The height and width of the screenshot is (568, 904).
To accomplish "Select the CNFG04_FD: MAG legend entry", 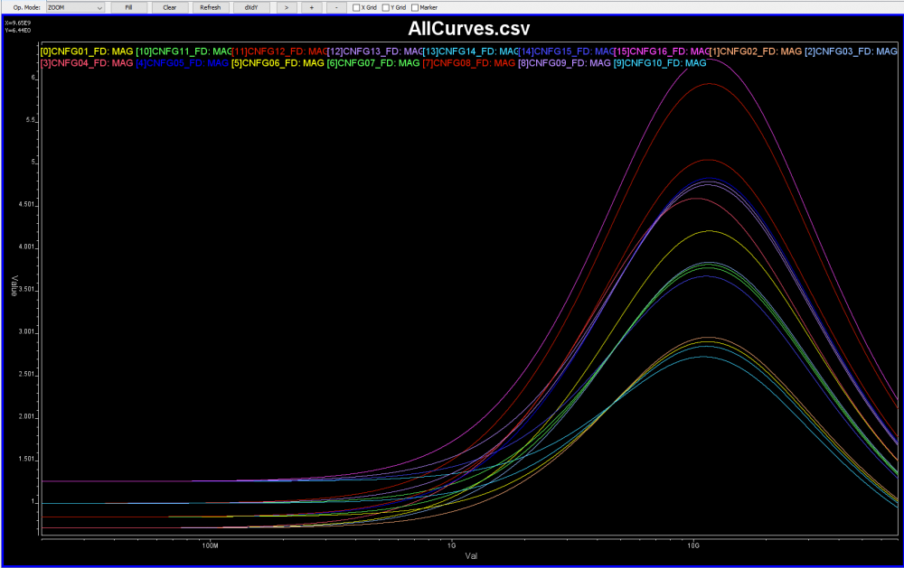I will 86,63.
